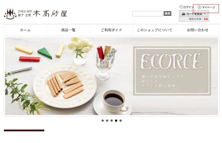Open the ご利用ガイド menu item
The width and height of the screenshot is (222, 143).
[x=111, y=30]
